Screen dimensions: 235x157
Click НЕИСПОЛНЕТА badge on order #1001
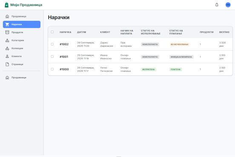[x=150, y=57]
